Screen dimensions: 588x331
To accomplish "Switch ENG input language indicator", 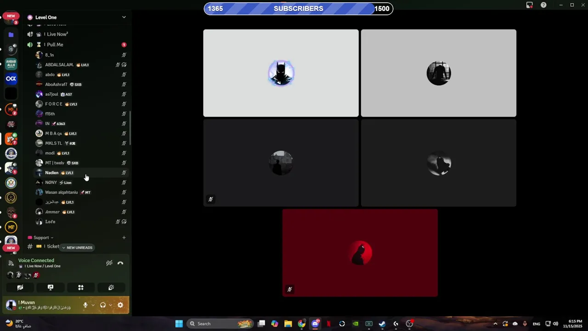I will tap(536, 324).
